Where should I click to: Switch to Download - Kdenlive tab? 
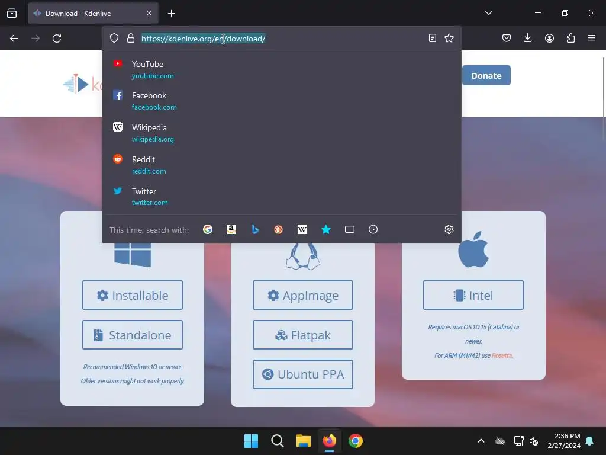coord(93,13)
